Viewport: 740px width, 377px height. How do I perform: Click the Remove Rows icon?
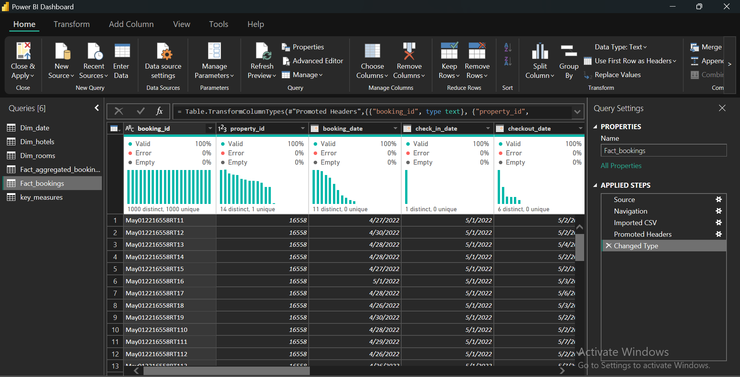(x=477, y=51)
